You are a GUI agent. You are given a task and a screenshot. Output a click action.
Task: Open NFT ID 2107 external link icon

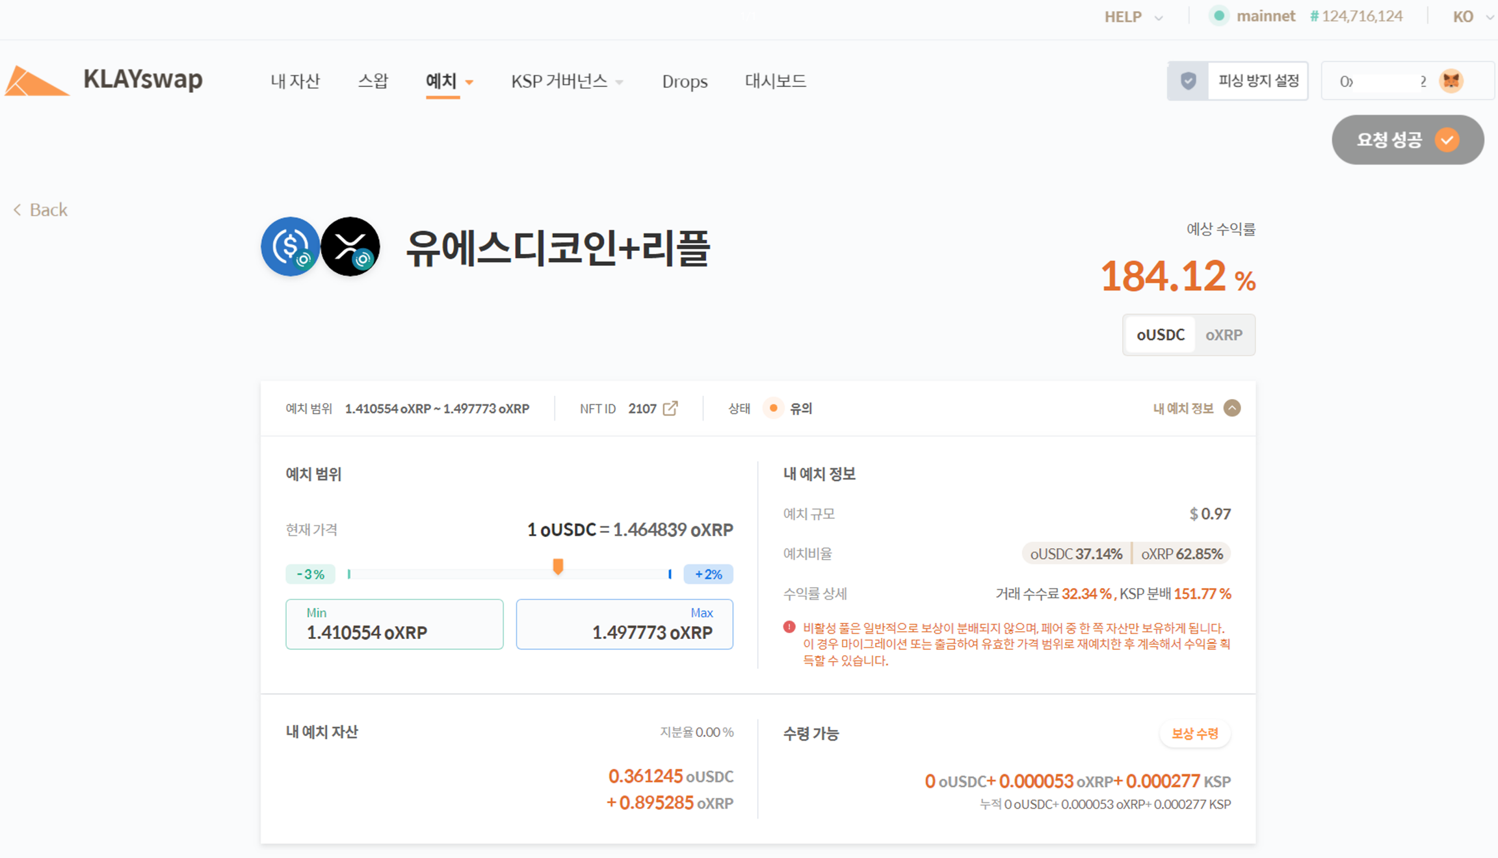coord(670,408)
